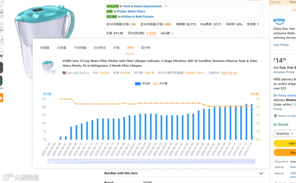Expand Bundles with this item section

tap(184, 173)
